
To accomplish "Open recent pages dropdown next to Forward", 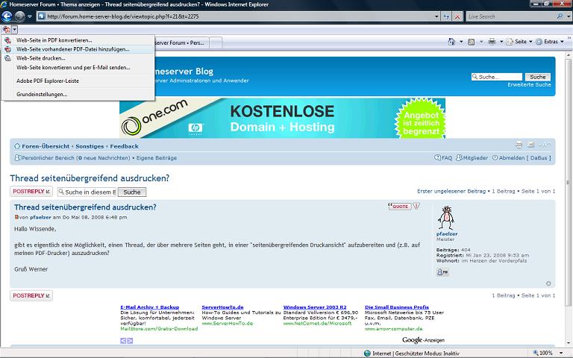I will point(30,16).
